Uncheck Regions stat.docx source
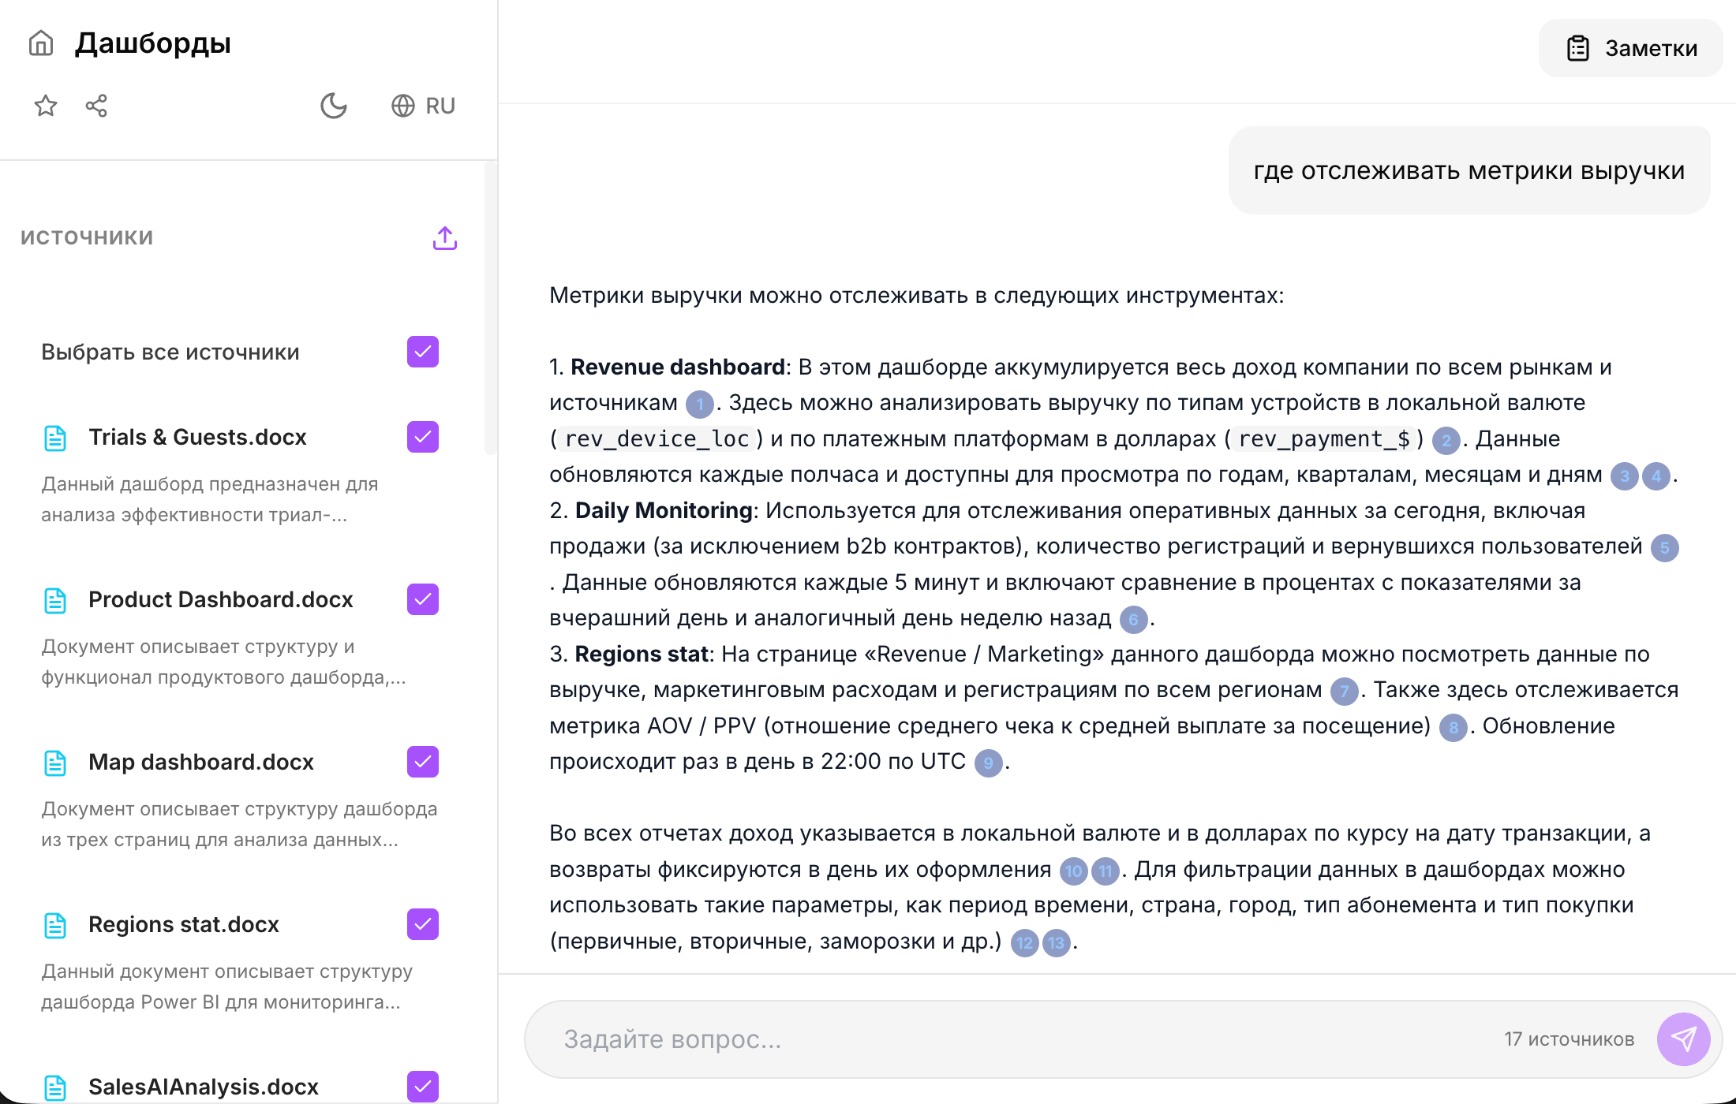The width and height of the screenshot is (1736, 1104). pyautogui.click(x=423, y=924)
